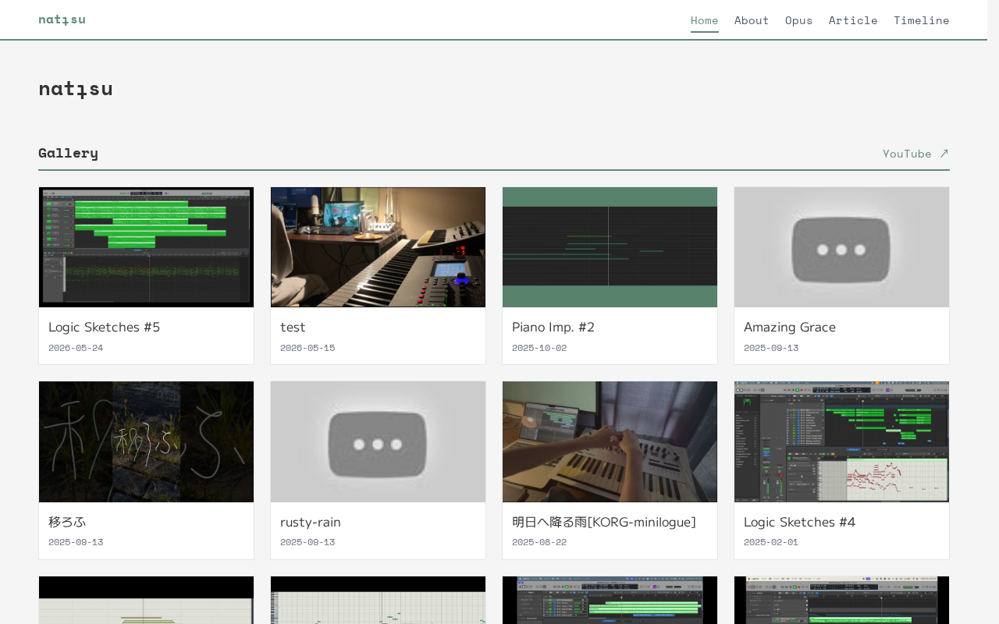999x624 pixels.
Task: Click the Amazing Grace placeholder video icon
Action: pyautogui.click(x=841, y=250)
